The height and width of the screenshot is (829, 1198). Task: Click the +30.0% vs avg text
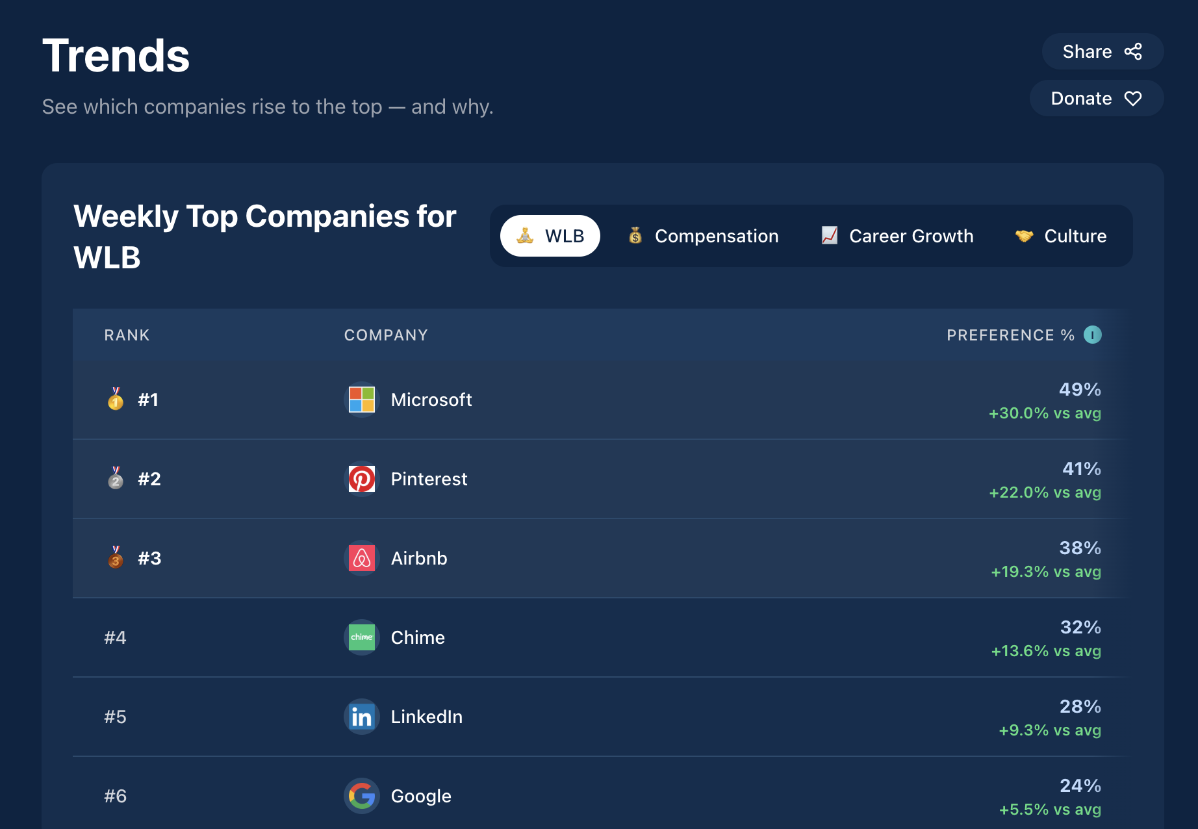[x=1045, y=413]
